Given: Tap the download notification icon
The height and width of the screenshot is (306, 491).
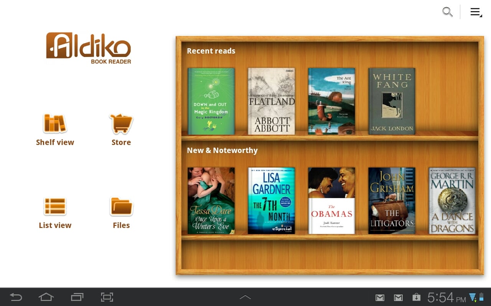Looking at the screenshot, I should point(416,297).
